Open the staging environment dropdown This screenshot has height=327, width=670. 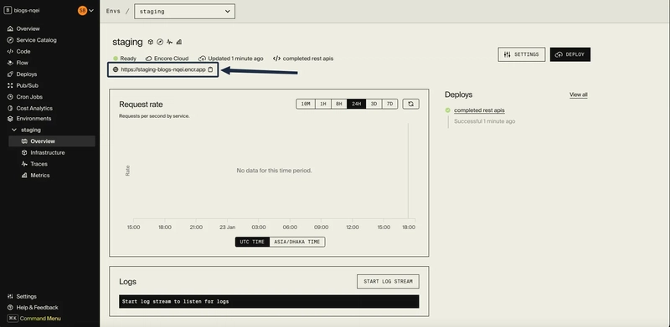pyautogui.click(x=184, y=12)
